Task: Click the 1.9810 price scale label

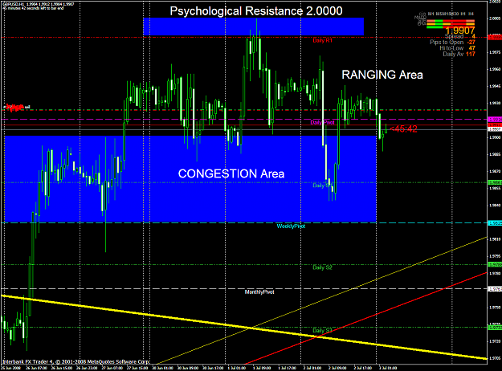Action: pyautogui.click(x=495, y=239)
